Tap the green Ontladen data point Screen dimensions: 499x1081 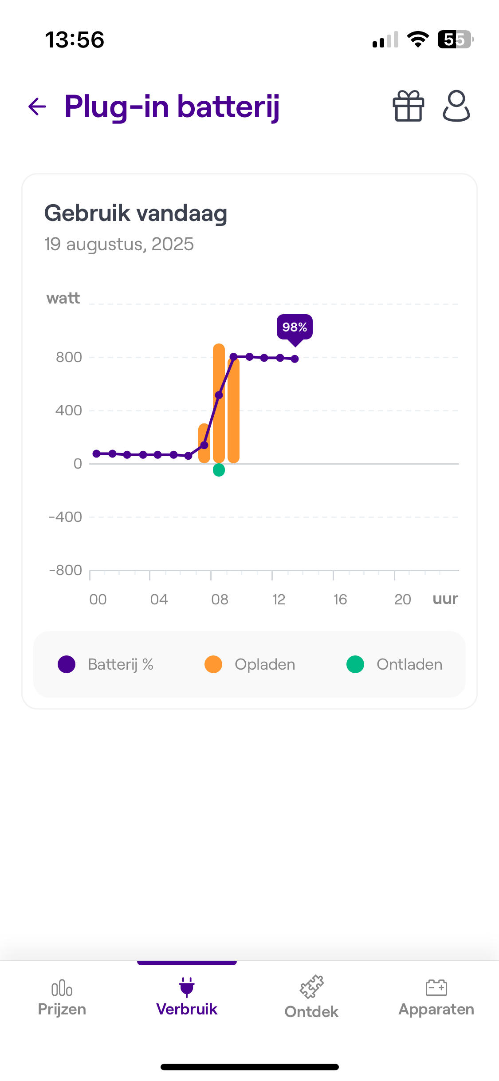click(219, 470)
